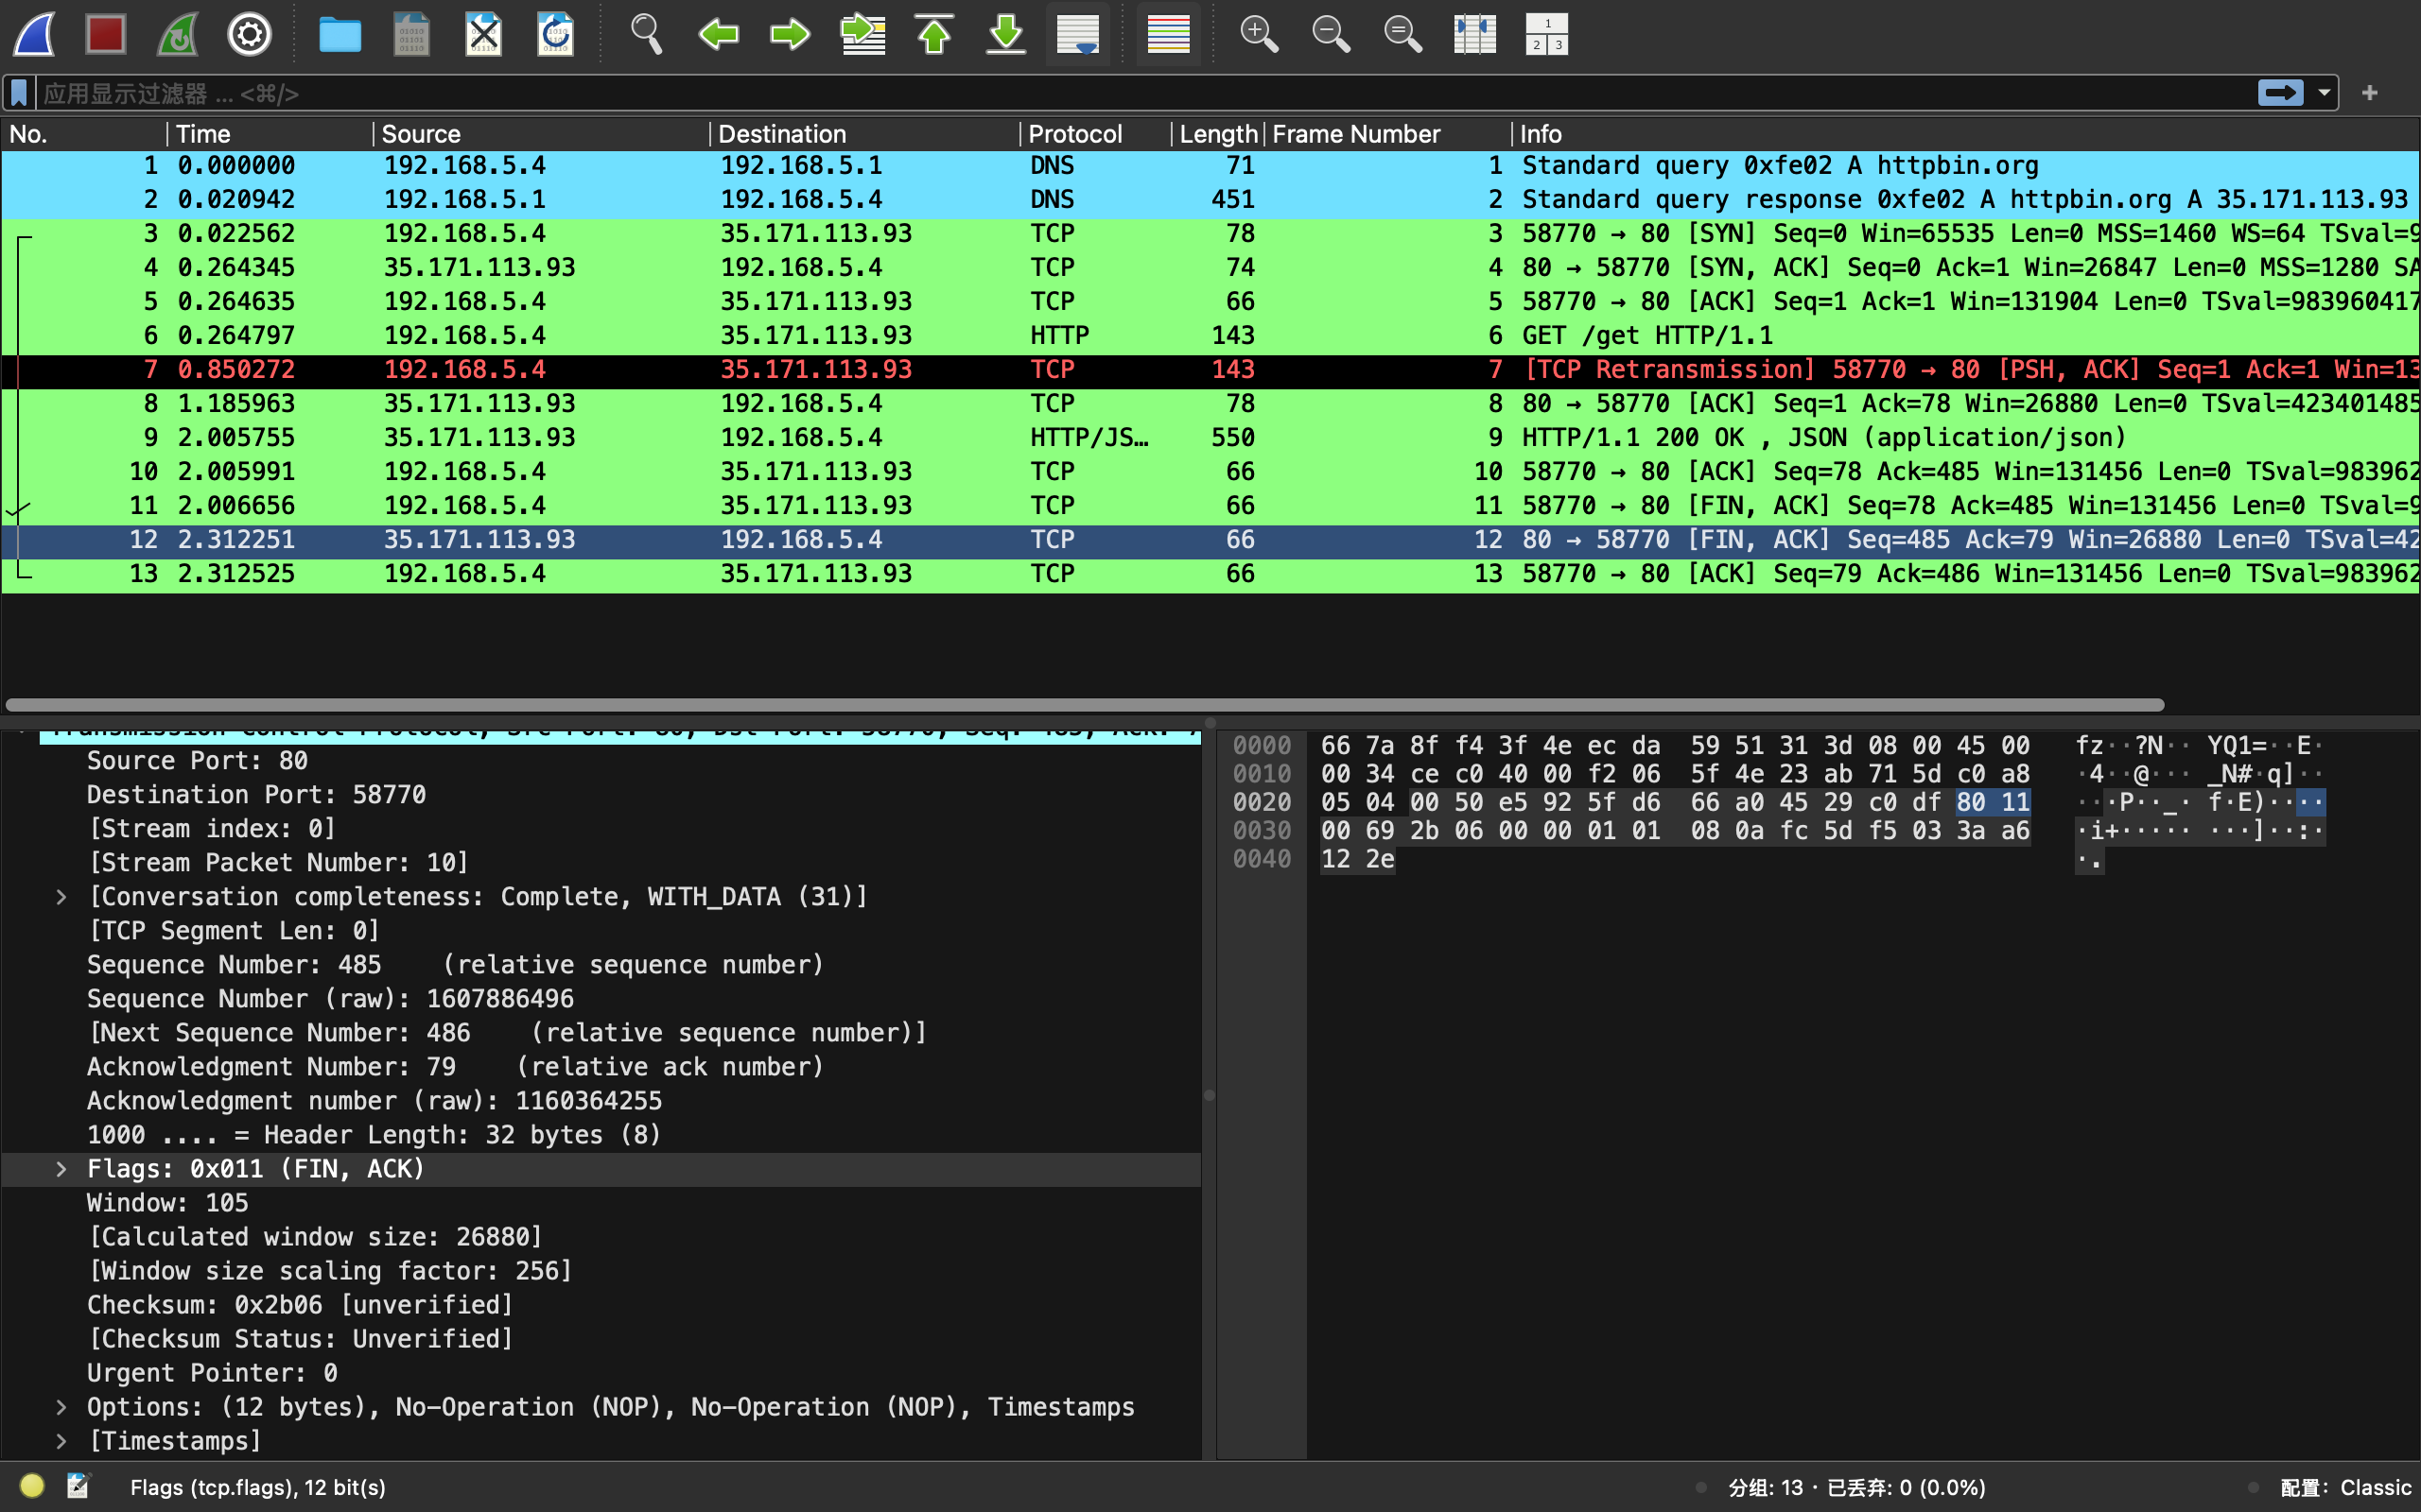Select the TCP Retransmission packet 7

[x=1210, y=370]
